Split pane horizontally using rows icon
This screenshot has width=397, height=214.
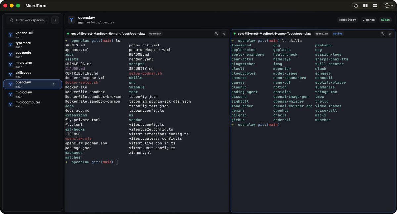[375, 6]
